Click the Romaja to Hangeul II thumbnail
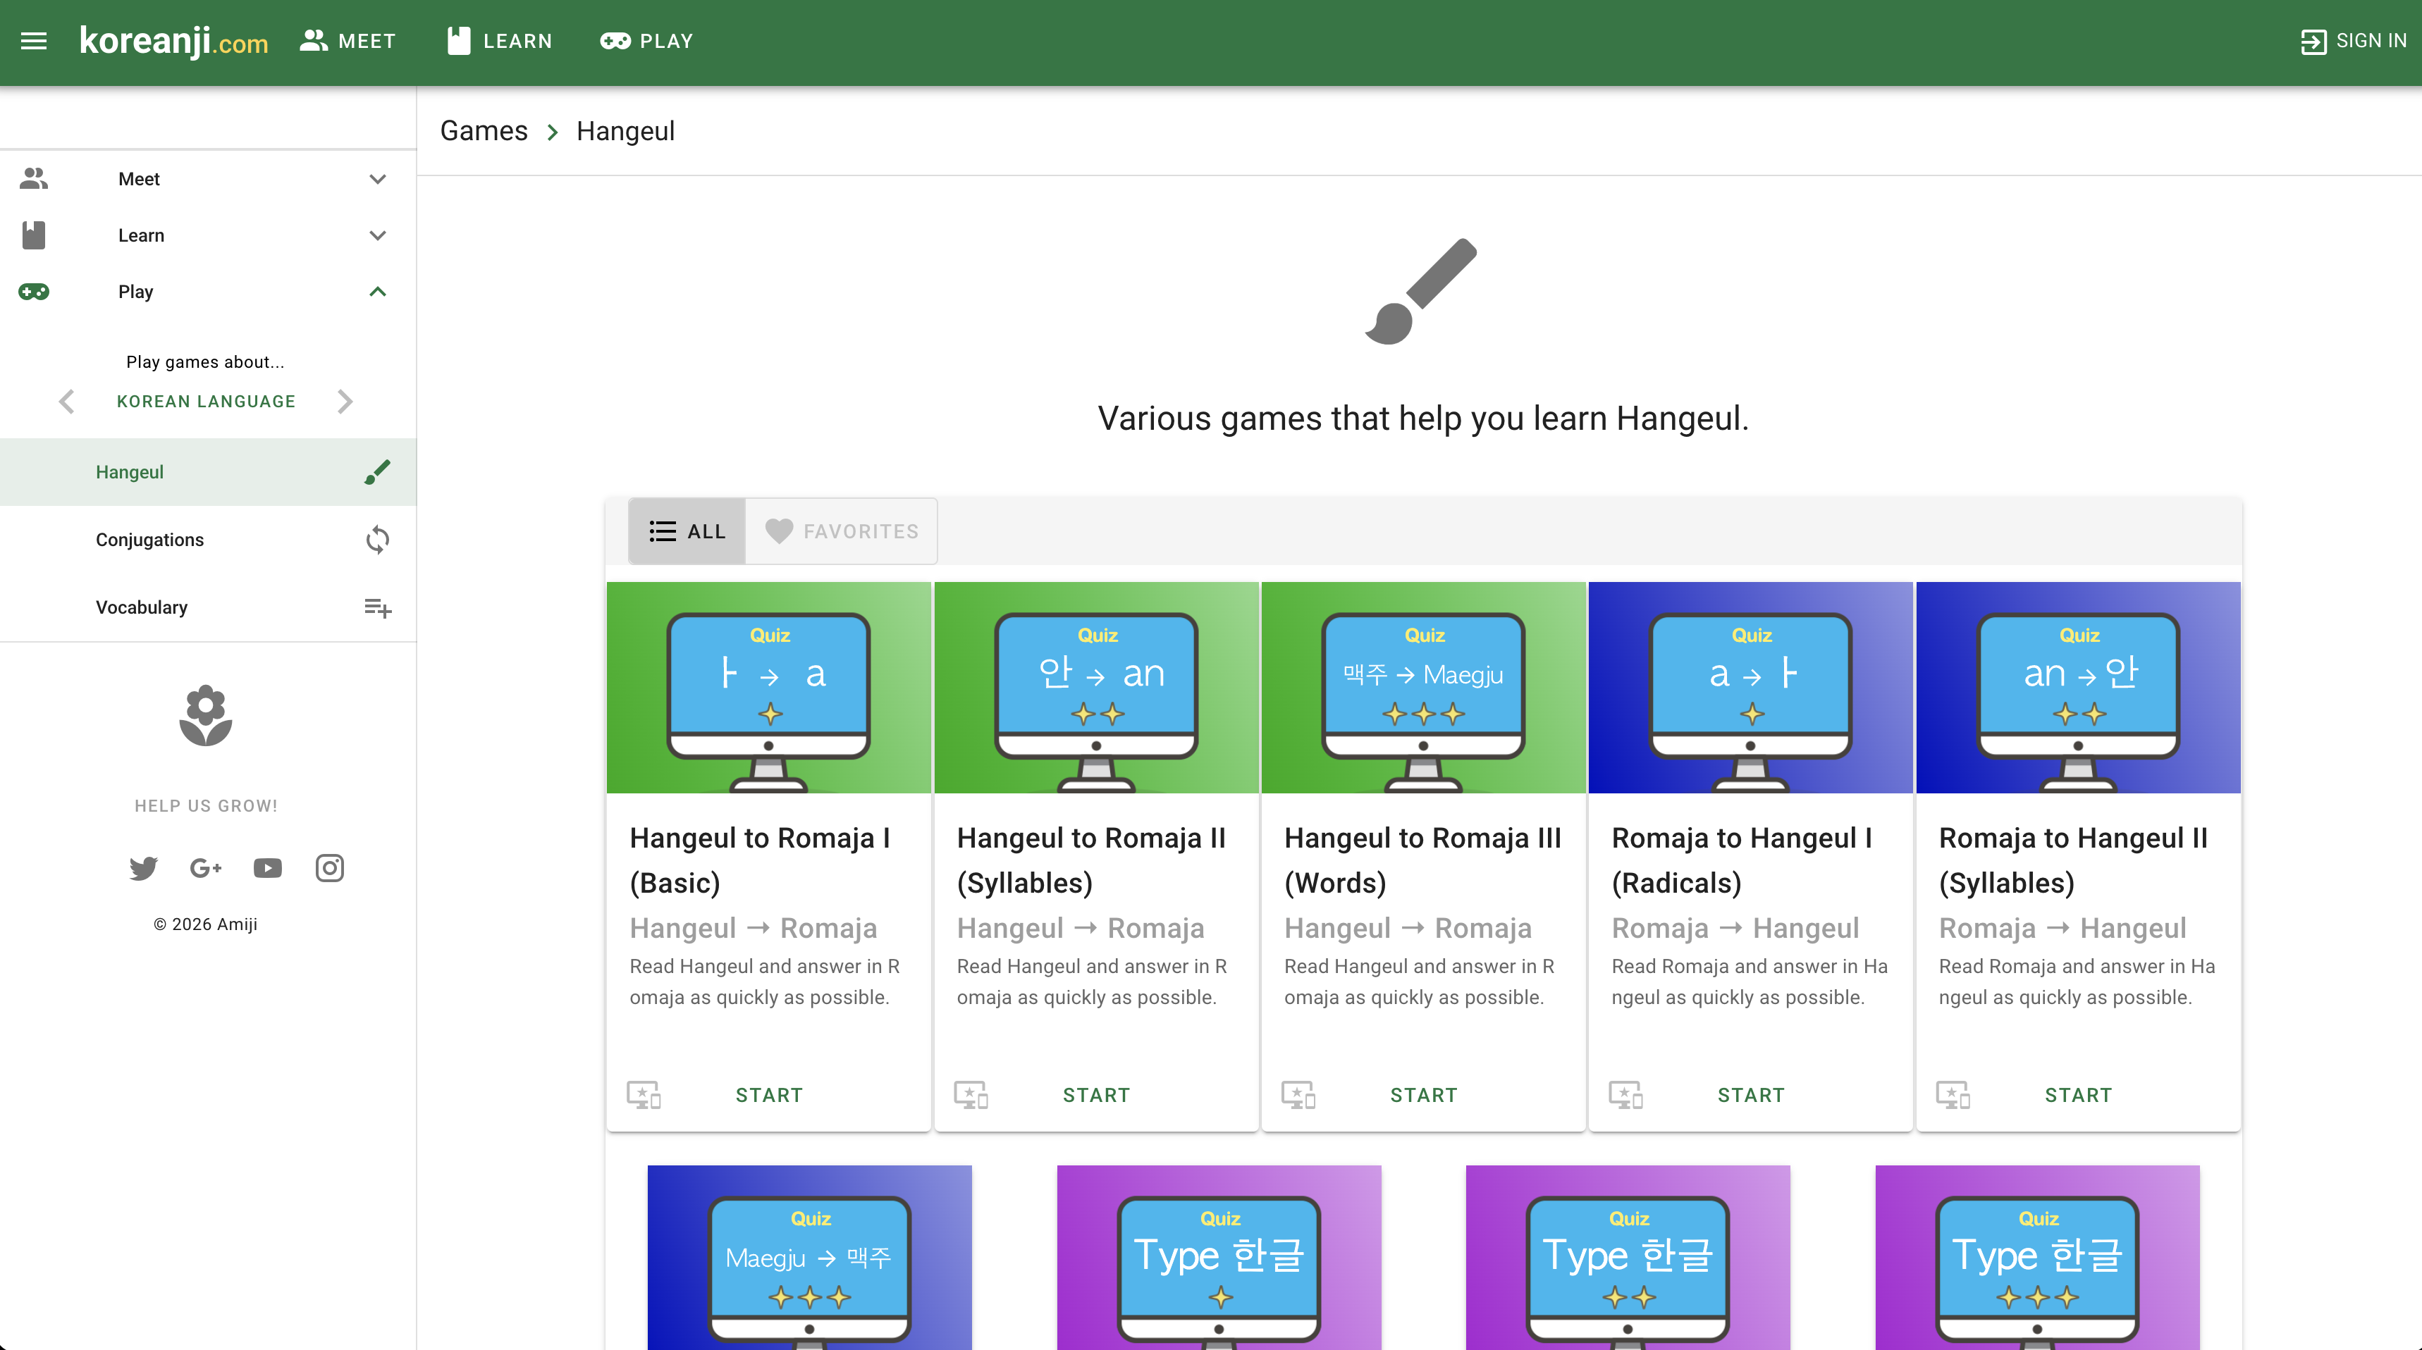This screenshot has height=1350, width=2422. 2078,687
